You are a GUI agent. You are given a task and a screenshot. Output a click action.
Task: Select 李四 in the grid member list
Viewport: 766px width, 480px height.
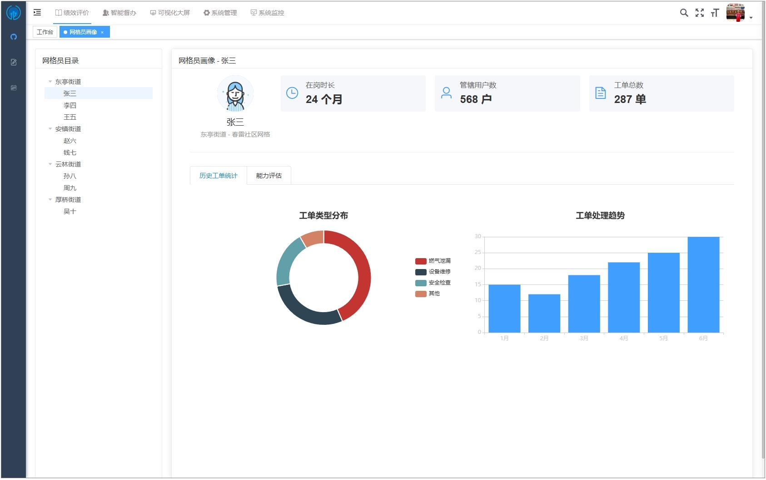[x=70, y=105]
